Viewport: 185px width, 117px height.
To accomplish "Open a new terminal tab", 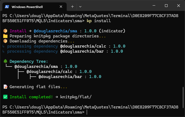I will (x=72, y=6).
